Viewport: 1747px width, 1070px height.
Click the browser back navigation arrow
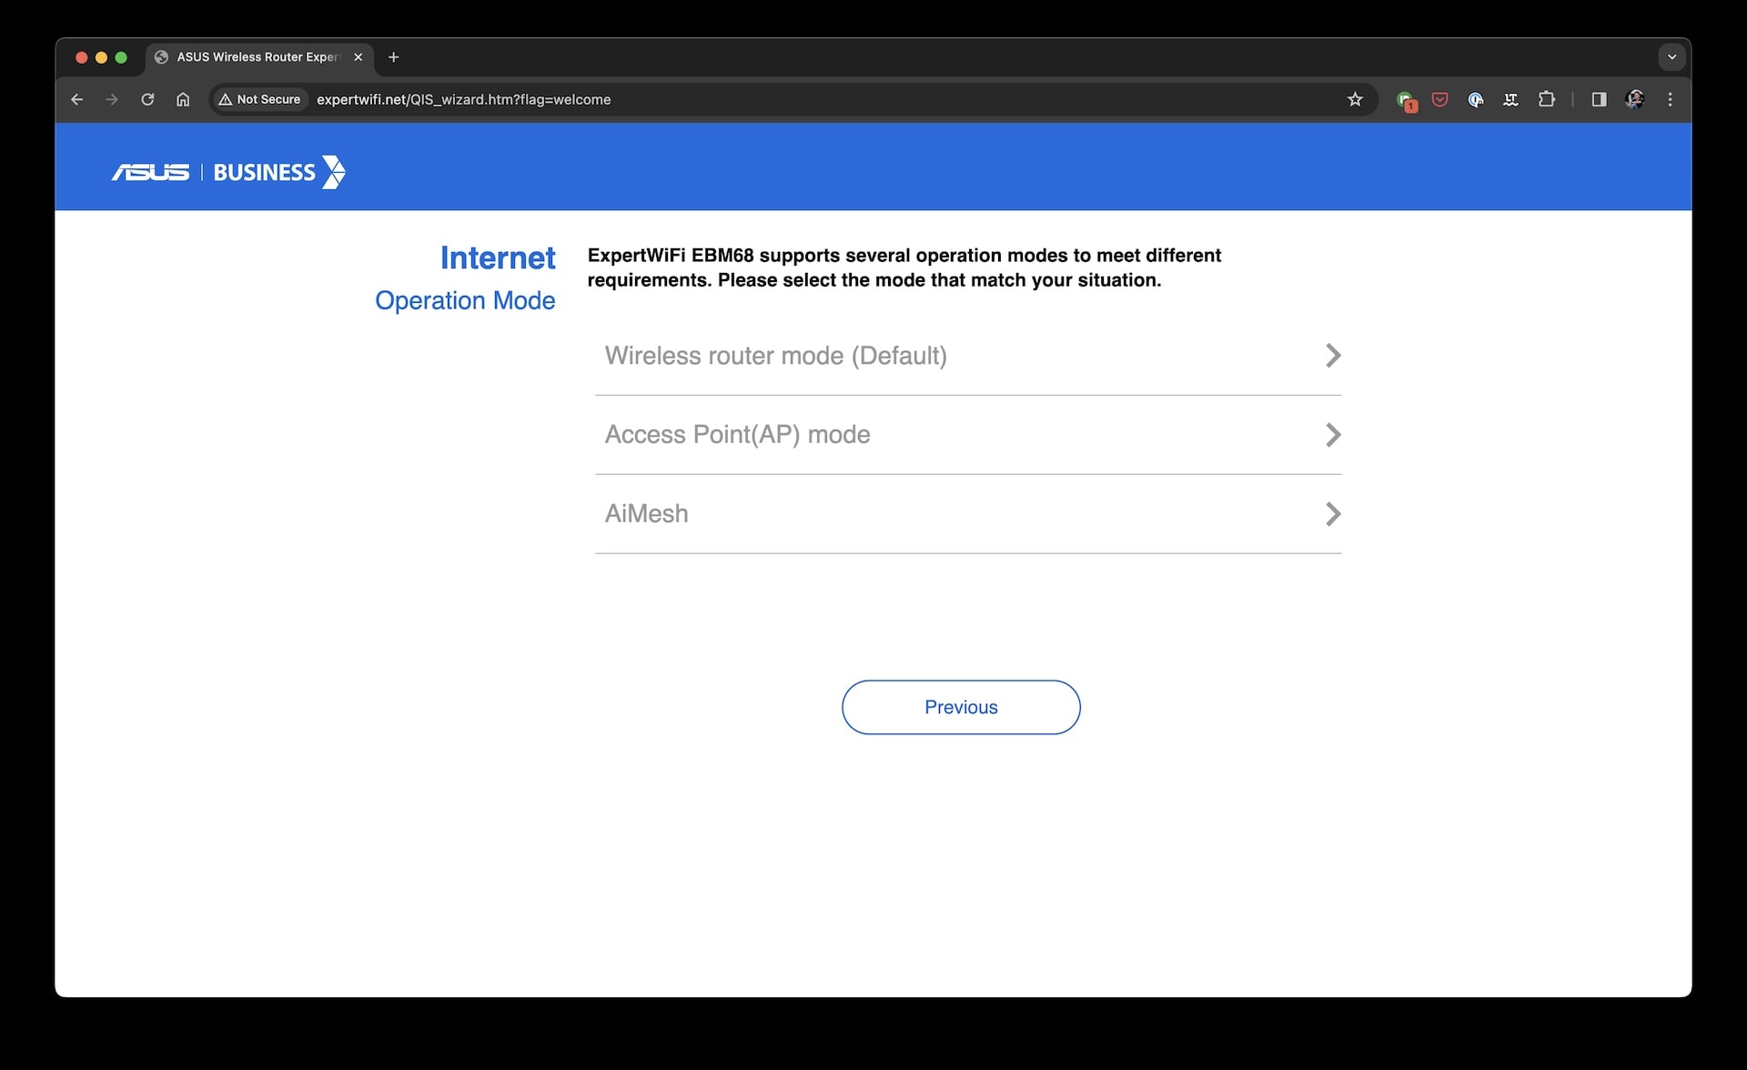tap(78, 100)
